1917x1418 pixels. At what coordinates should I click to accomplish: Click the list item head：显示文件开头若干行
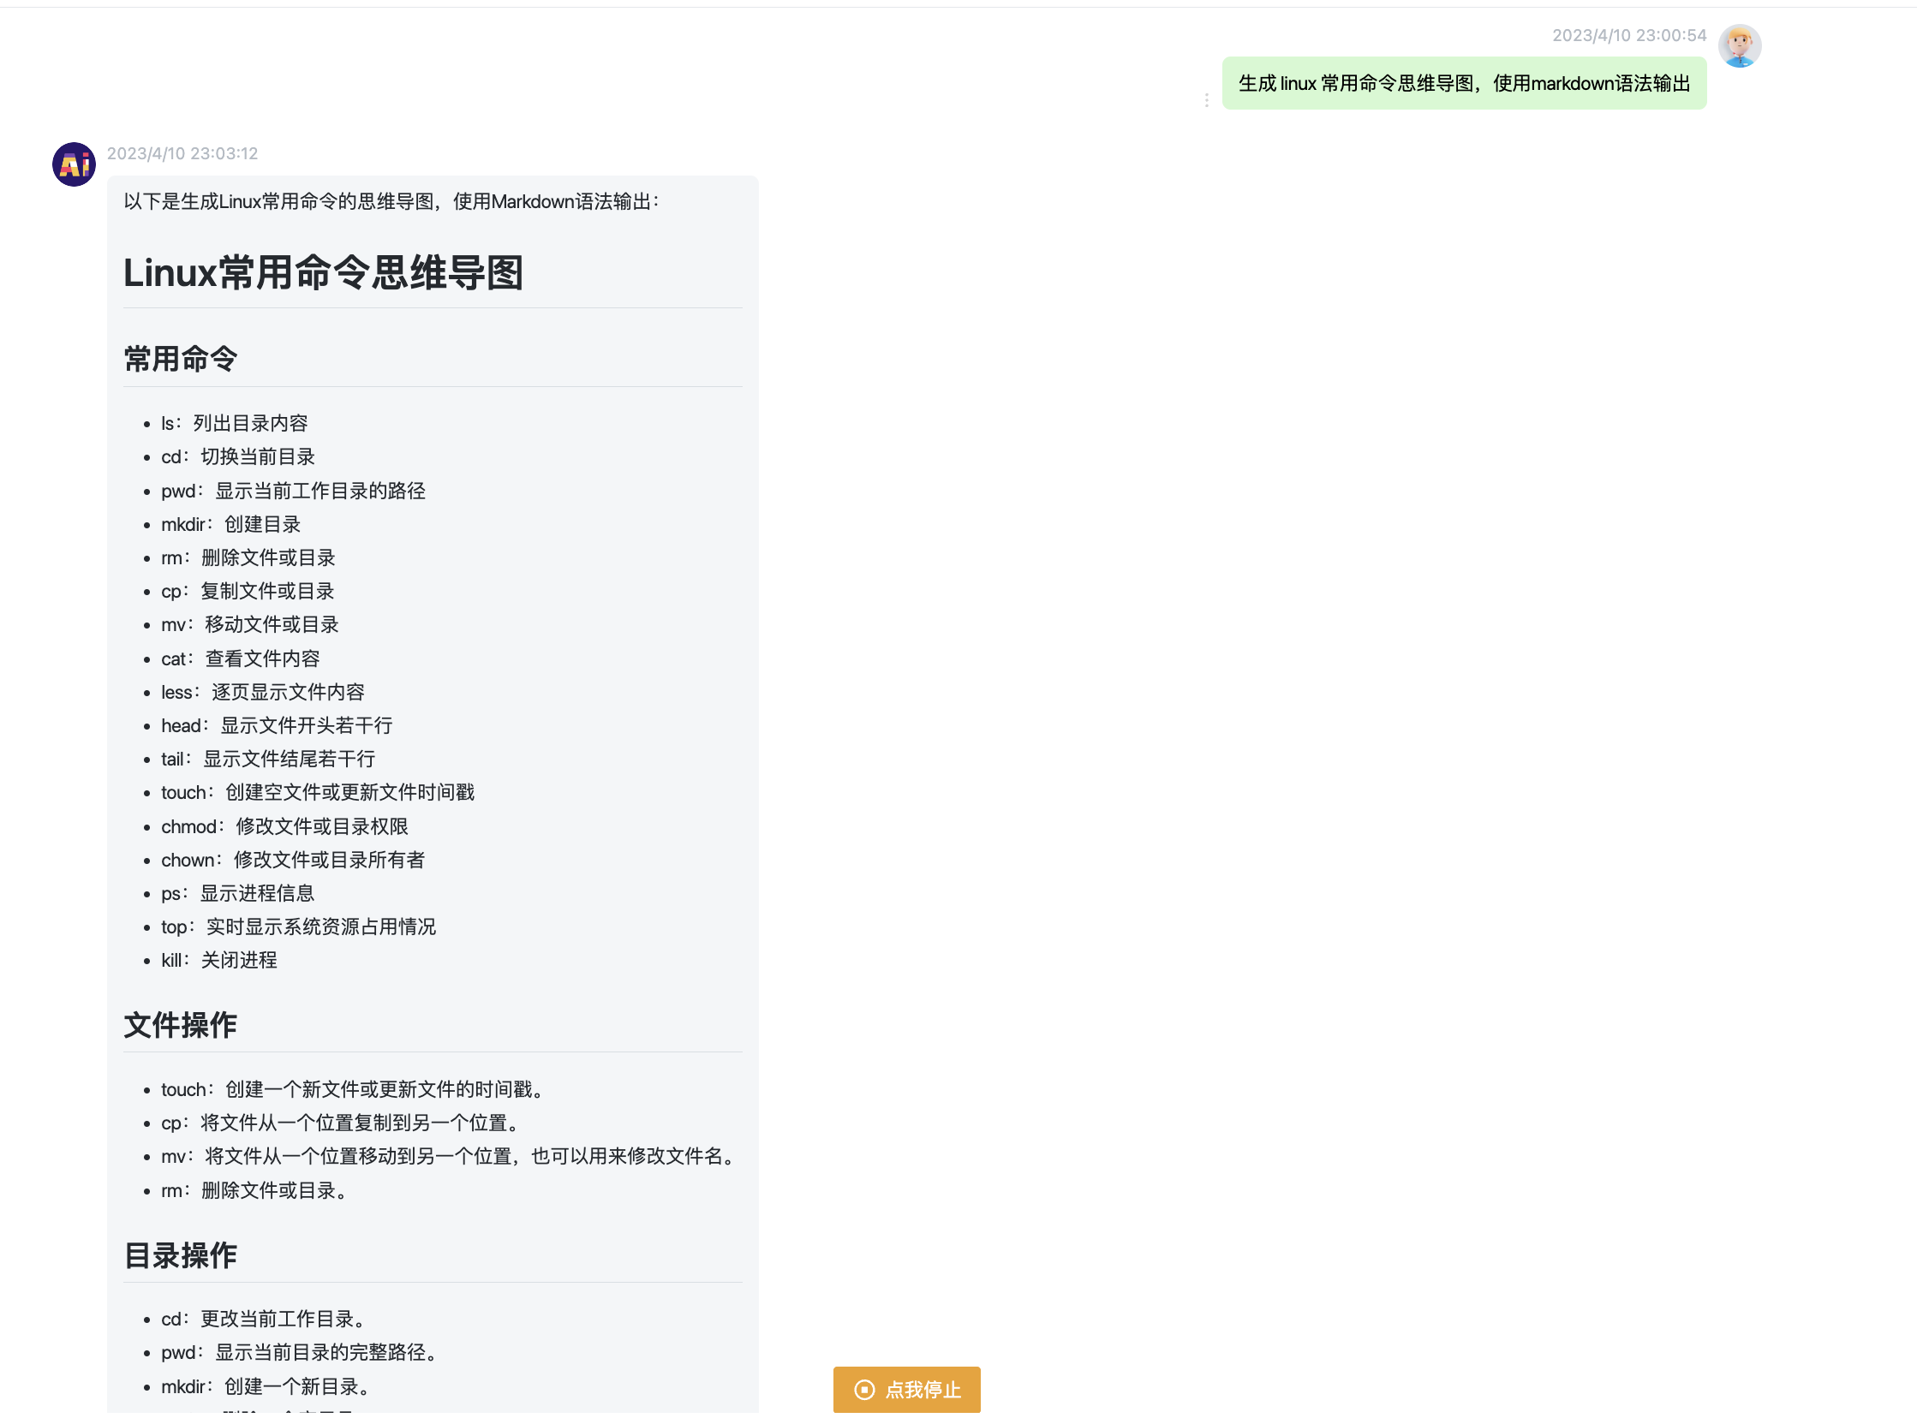[x=277, y=725]
